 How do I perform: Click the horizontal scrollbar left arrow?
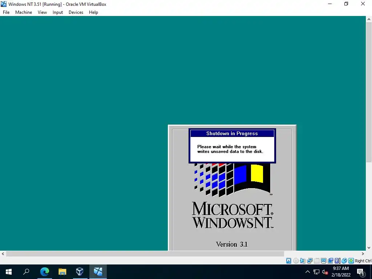pos(3,254)
